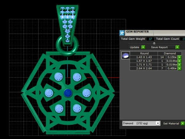Viewport: 185px width, 139px height.
Task: Click the green arrow next to Update
Action: [x=143, y=47]
